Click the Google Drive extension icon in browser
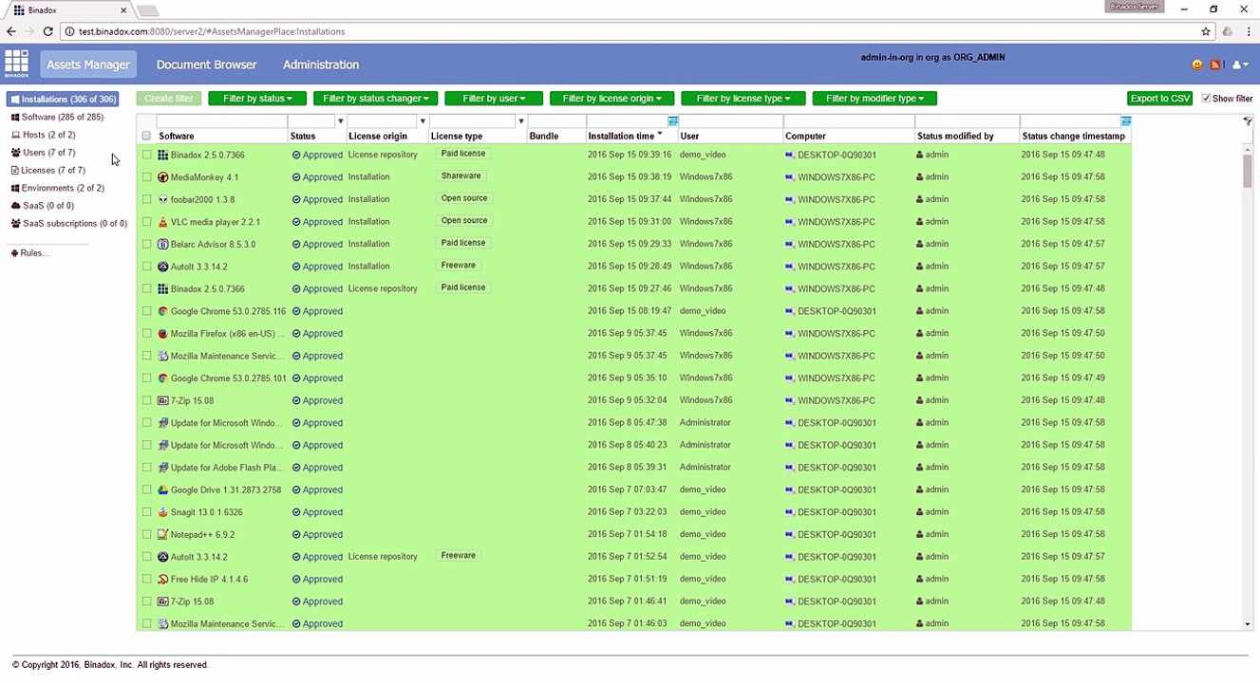This screenshot has height=683, width=1260. (1227, 31)
